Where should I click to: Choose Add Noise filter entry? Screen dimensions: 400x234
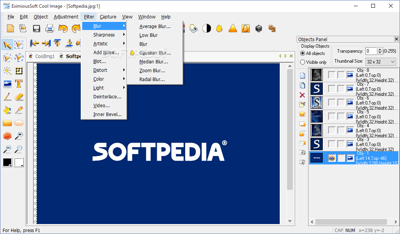(104, 53)
